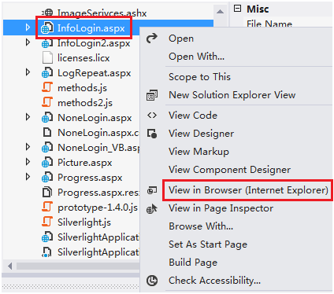
Task: Expand the LogRepeat.aspx node arrow
Action: pos(28,72)
